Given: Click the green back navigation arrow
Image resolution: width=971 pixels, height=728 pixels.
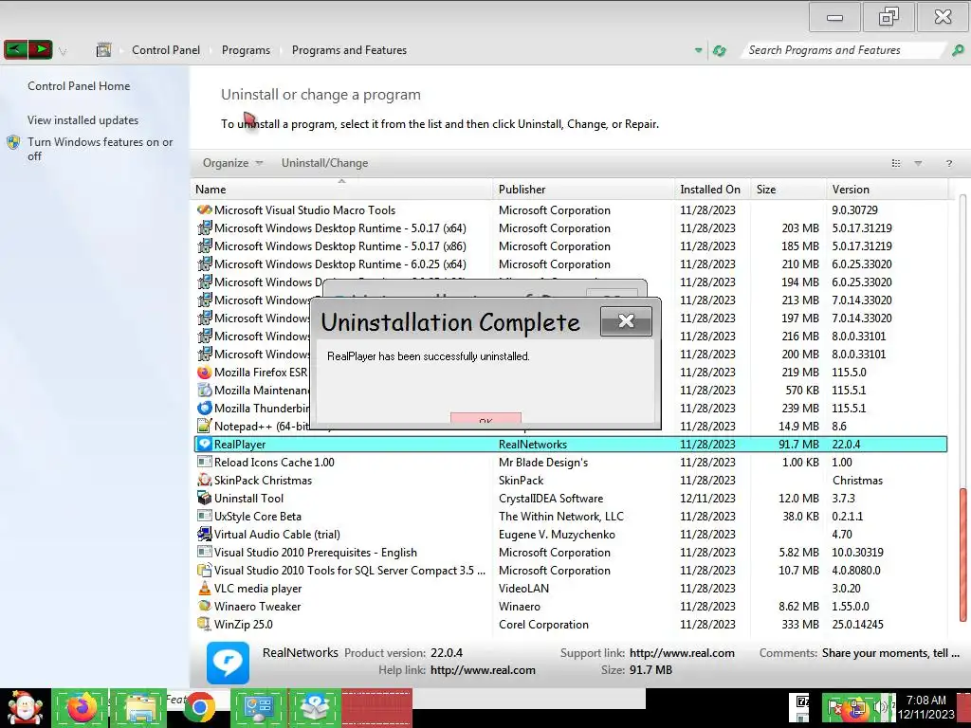Looking at the screenshot, I should 15,49.
